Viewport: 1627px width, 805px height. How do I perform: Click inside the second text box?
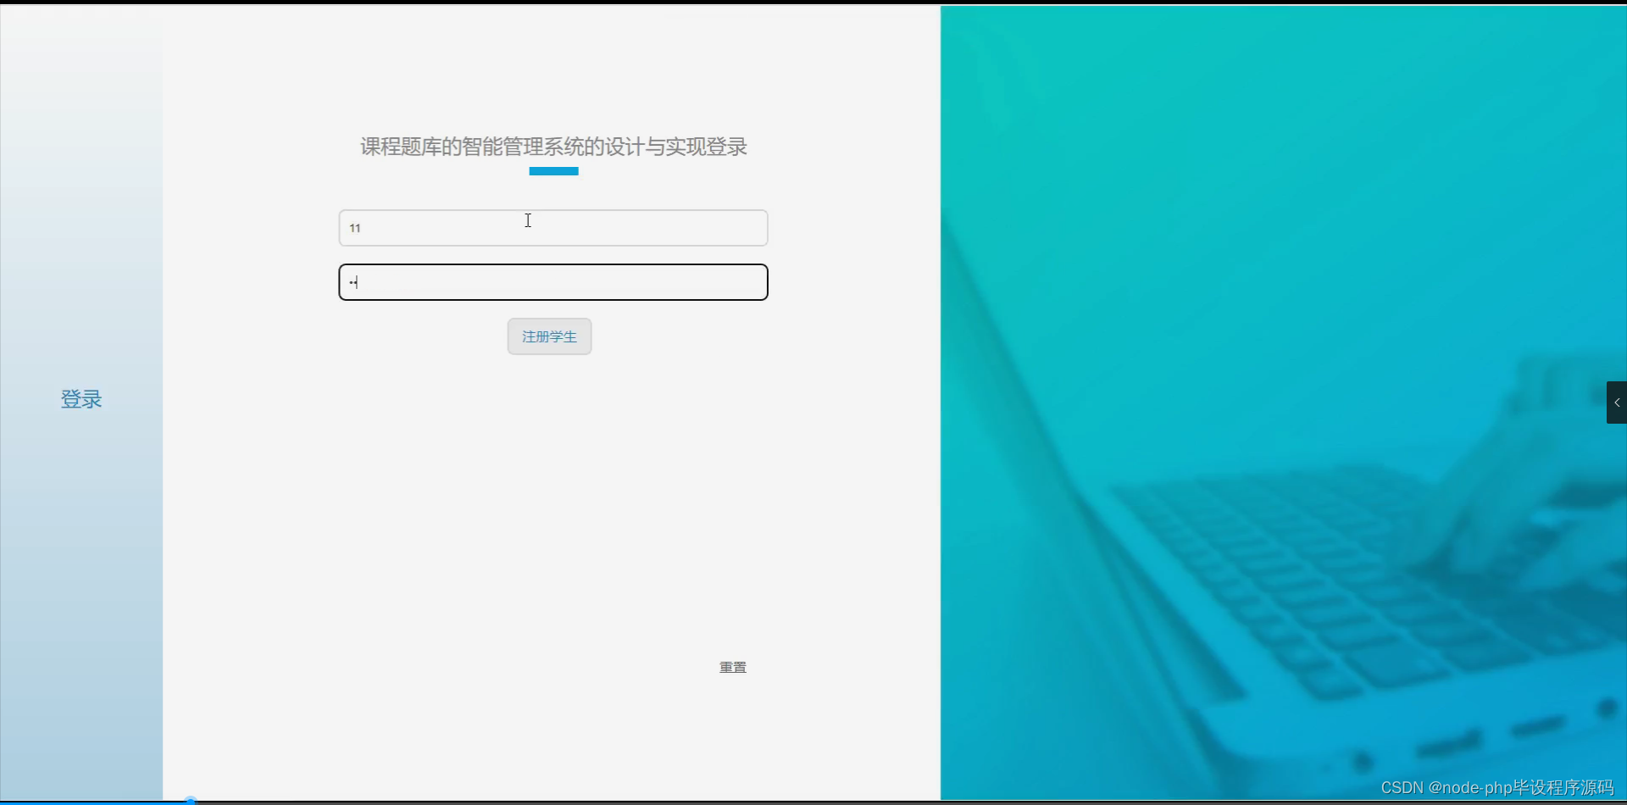(553, 281)
